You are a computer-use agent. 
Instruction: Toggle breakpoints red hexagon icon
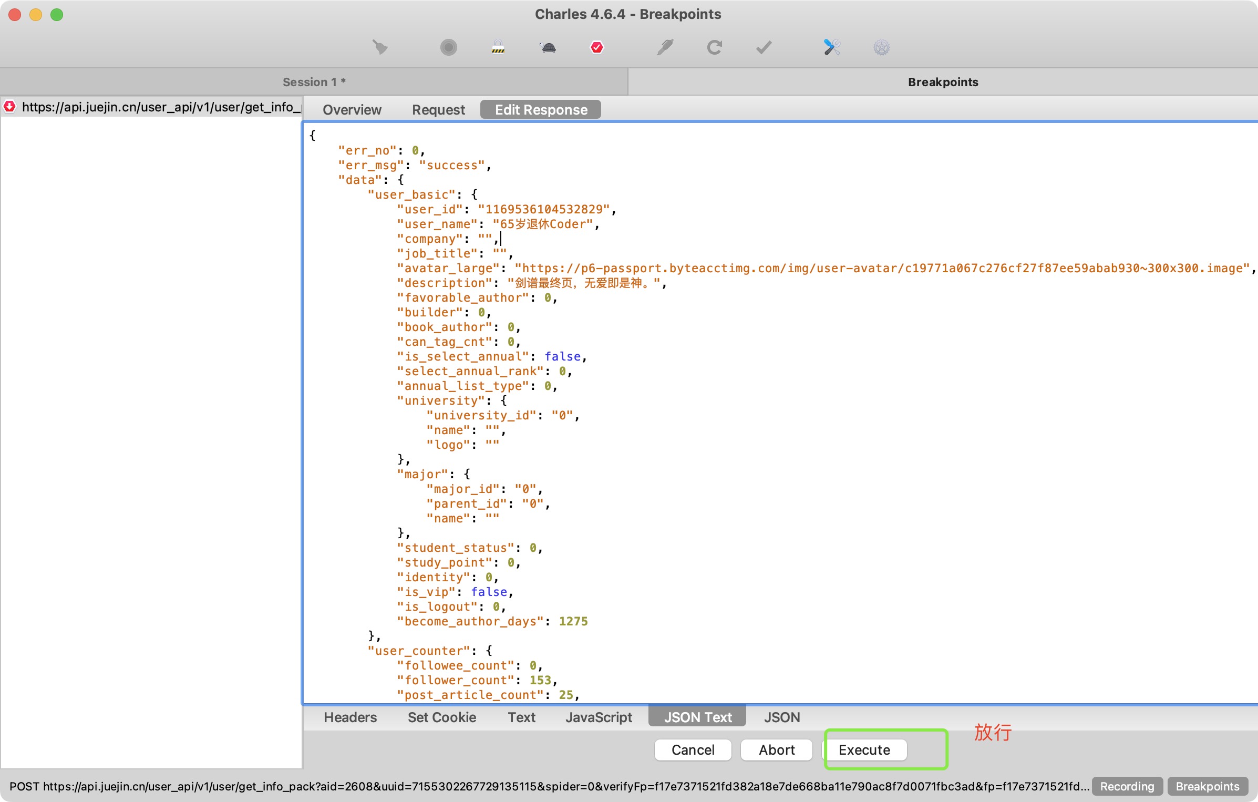click(x=597, y=47)
